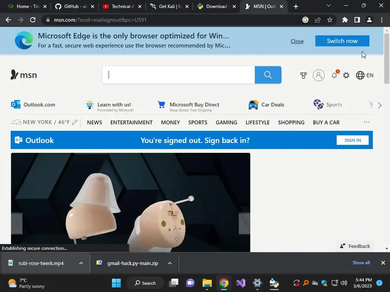
Task: Select the SPORTS menu item
Action: click(198, 122)
